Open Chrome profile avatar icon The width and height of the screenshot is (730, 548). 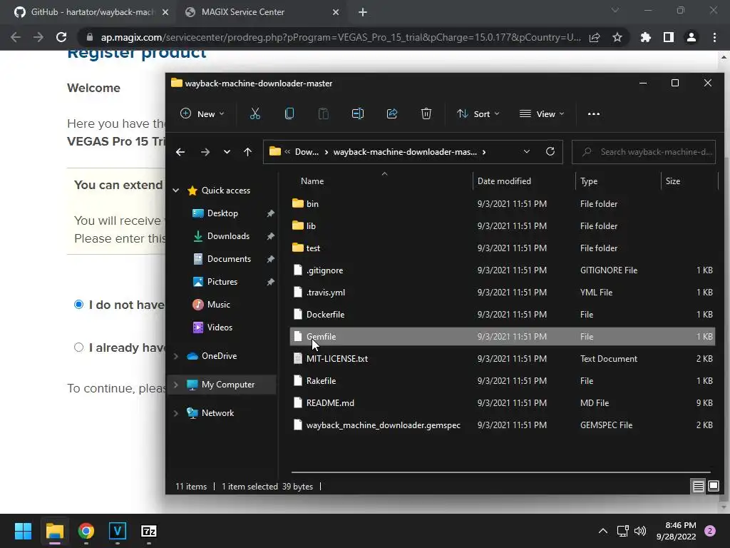[692, 37]
